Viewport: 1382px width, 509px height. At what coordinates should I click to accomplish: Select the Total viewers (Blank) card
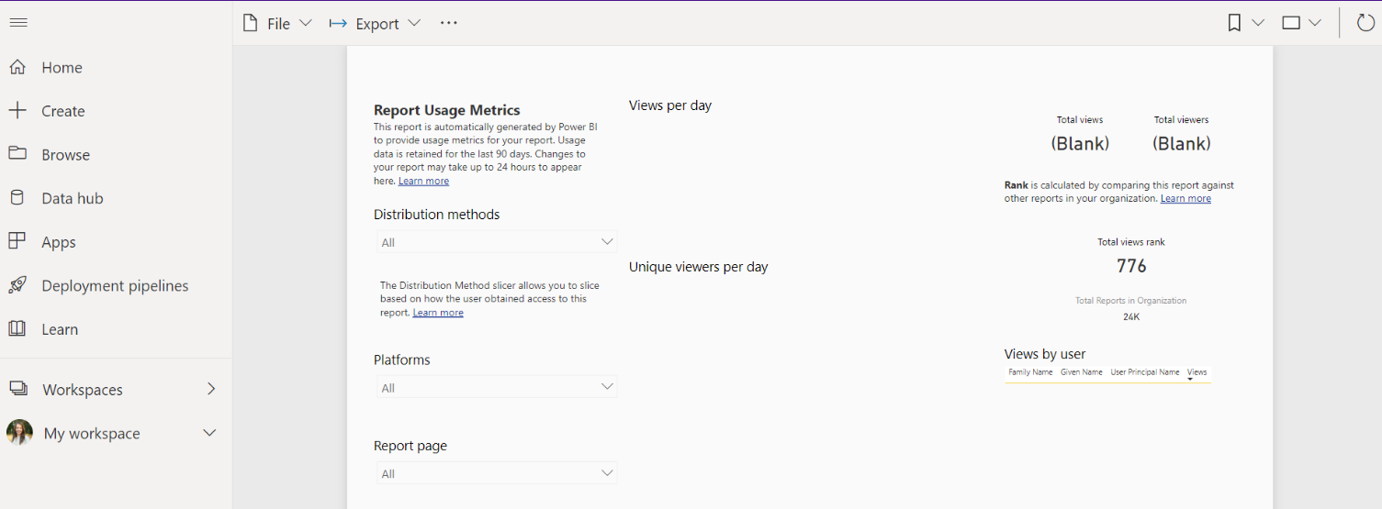[x=1181, y=143]
